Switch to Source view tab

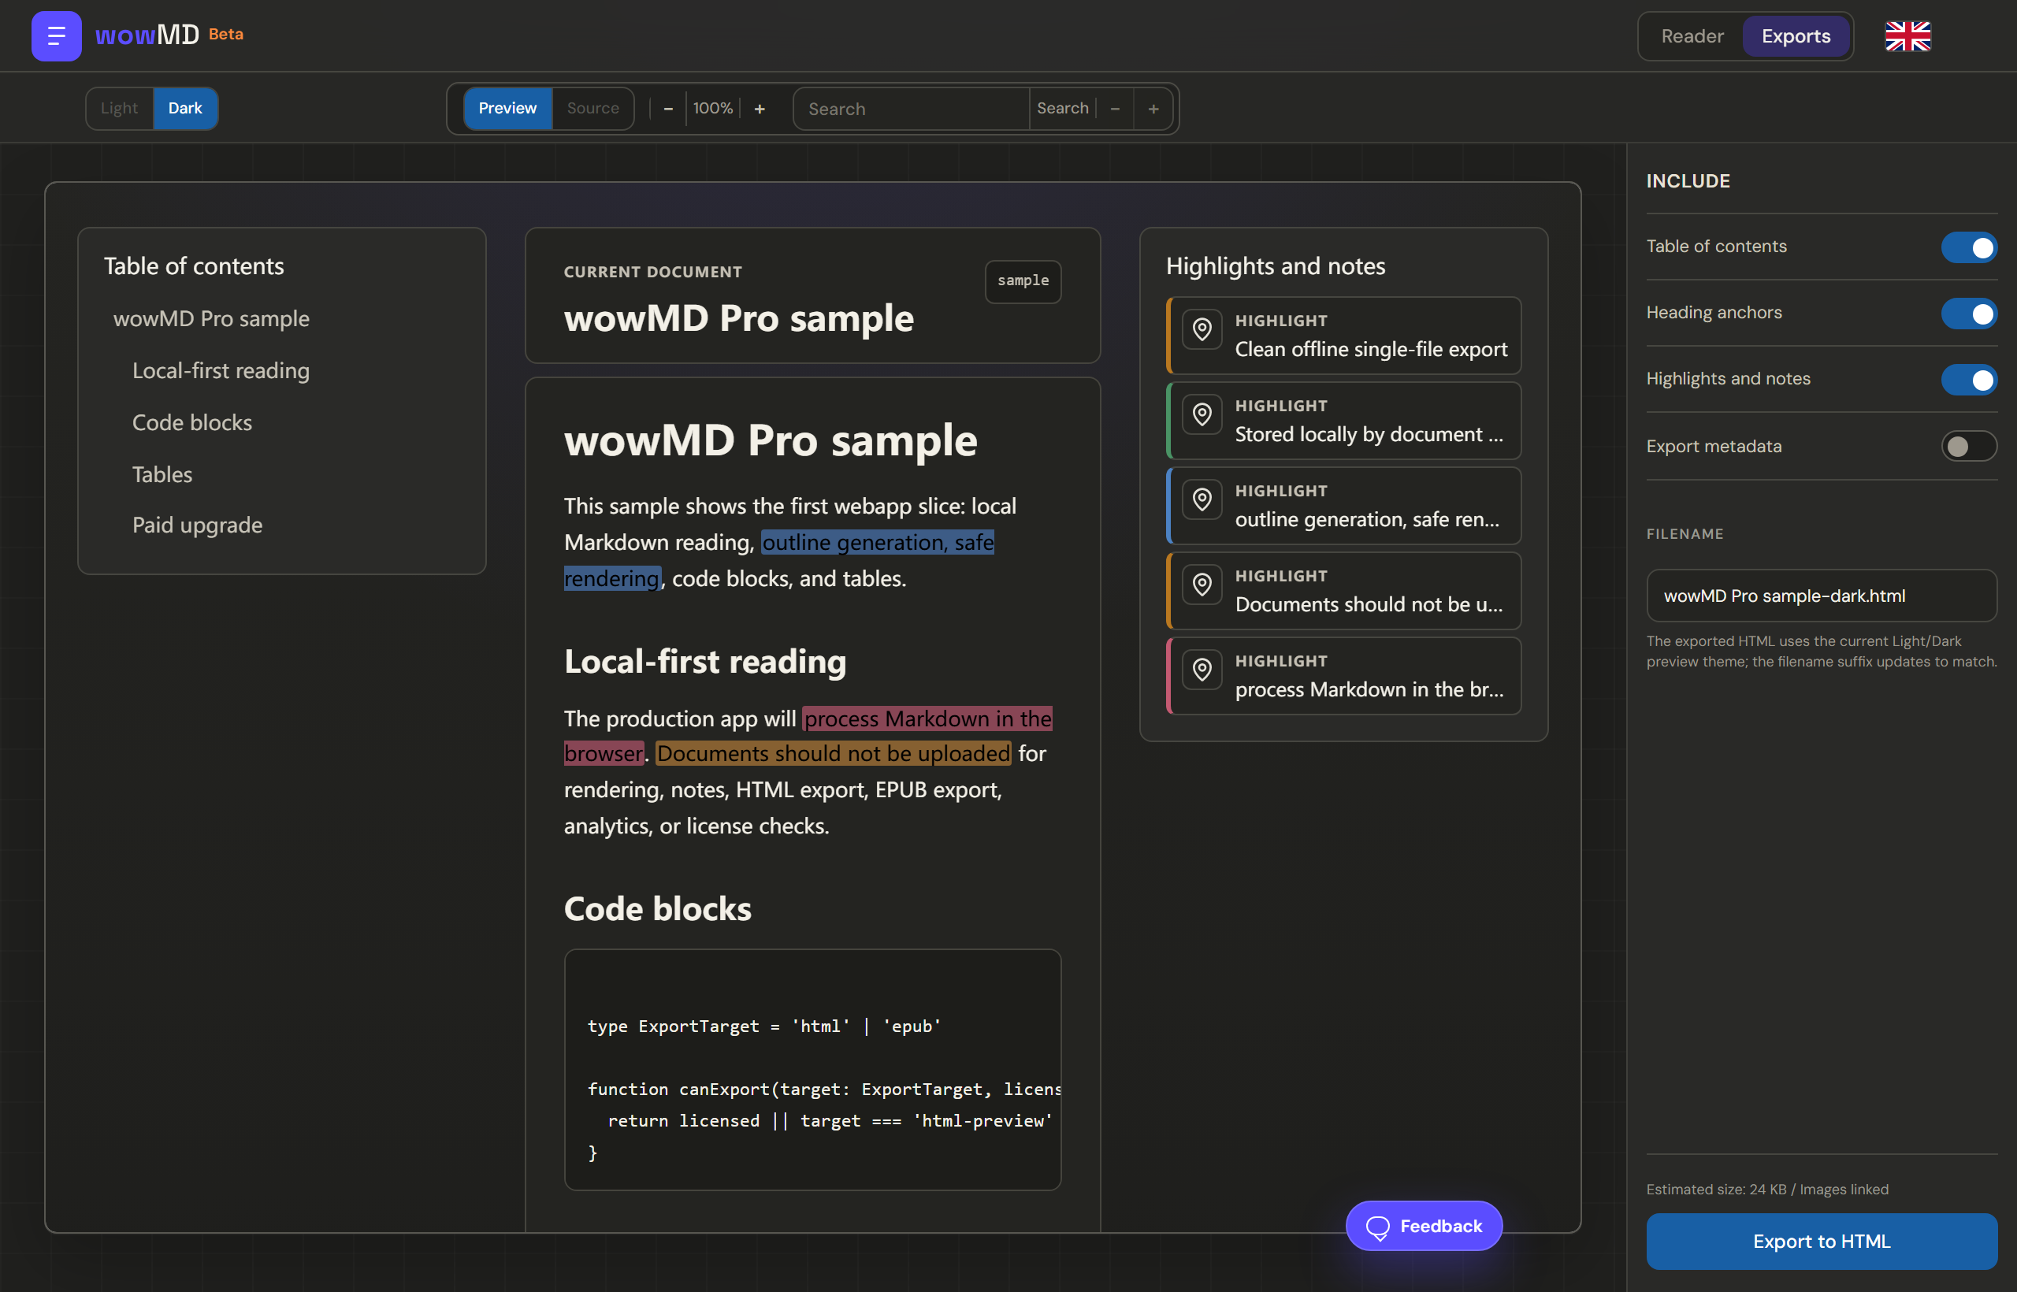(592, 109)
